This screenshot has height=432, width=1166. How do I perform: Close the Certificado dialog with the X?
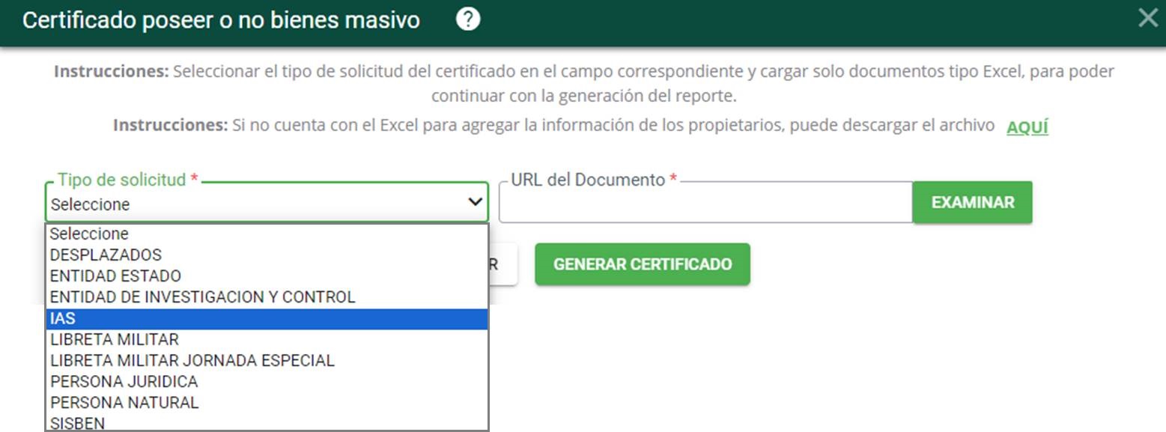tap(1147, 19)
